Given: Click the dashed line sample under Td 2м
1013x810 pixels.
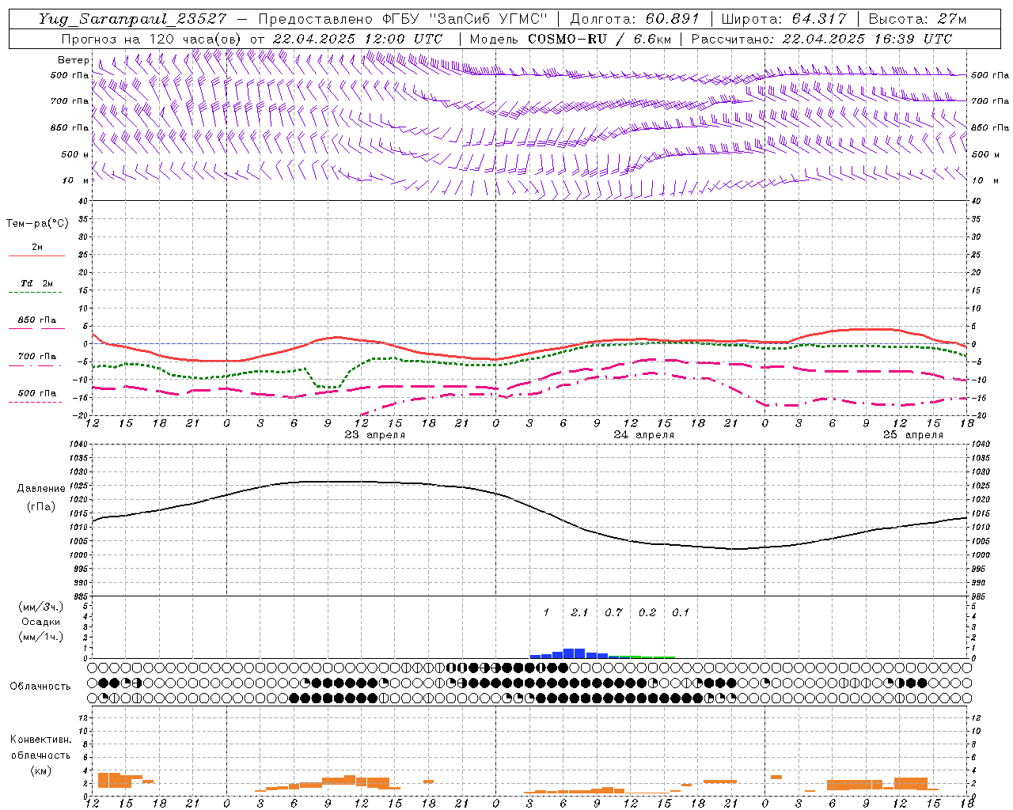Looking at the screenshot, I should 35,292.
